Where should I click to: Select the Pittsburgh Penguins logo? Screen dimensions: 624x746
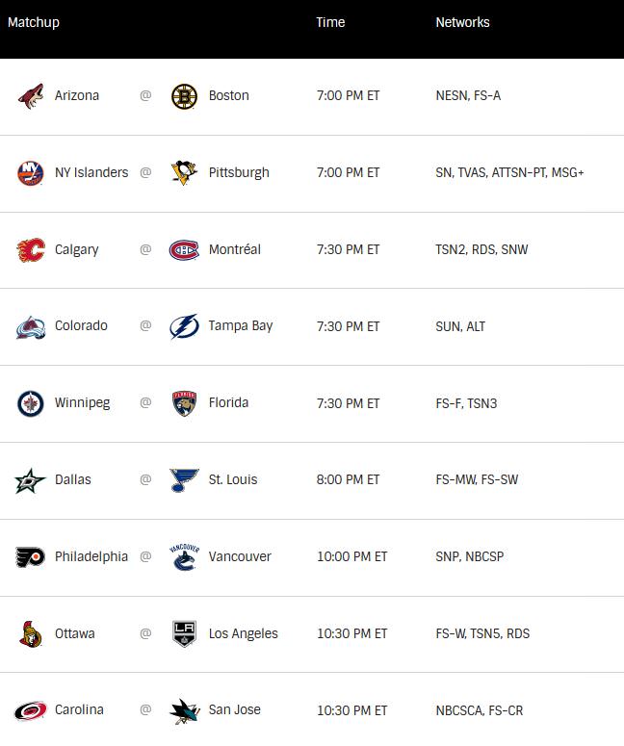click(x=184, y=172)
